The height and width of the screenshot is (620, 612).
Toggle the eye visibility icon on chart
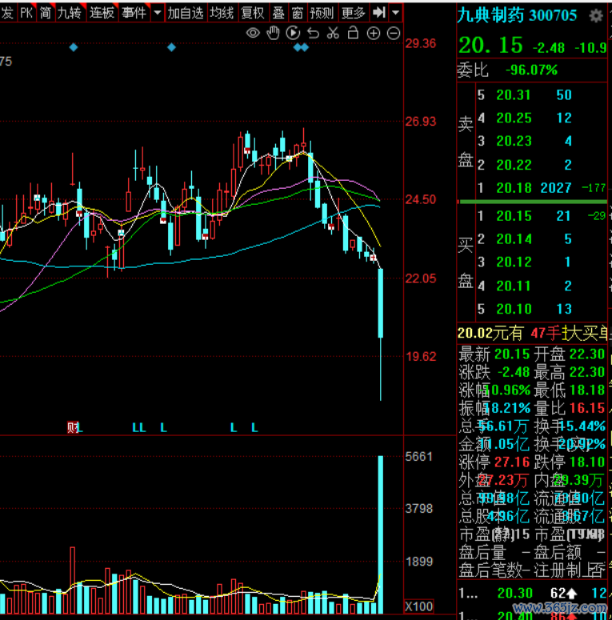253,34
